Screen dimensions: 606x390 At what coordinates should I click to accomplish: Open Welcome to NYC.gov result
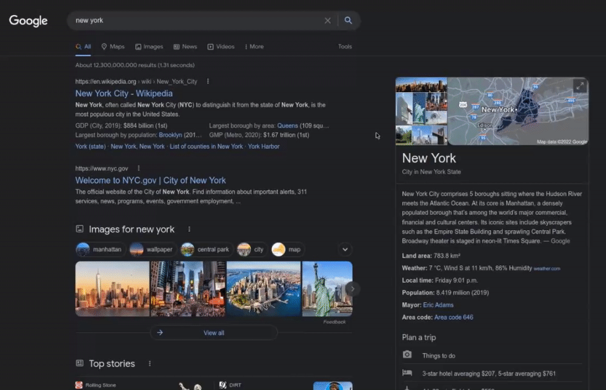150,180
